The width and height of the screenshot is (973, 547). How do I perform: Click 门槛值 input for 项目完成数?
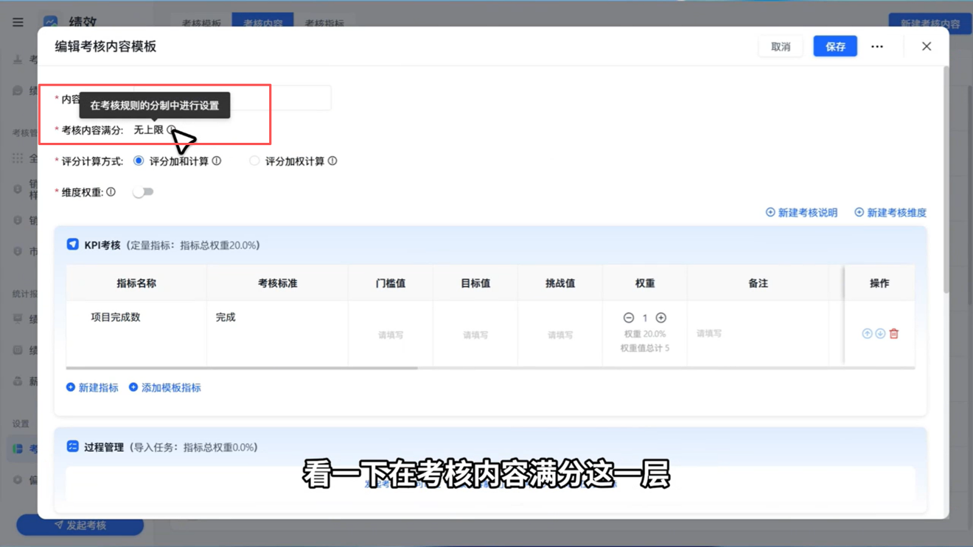(391, 335)
